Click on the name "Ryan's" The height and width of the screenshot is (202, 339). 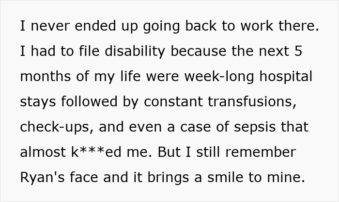pyautogui.click(x=43, y=178)
